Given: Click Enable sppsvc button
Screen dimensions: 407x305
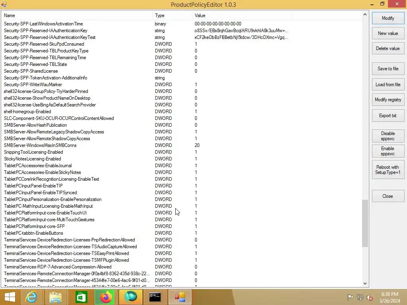Looking at the screenshot, I should pyautogui.click(x=388, y=151).
